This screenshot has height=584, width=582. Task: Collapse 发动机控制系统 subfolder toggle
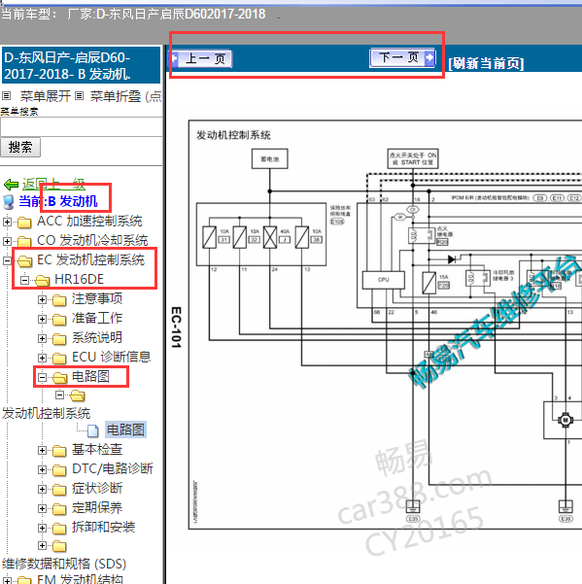click(x=59, y=395)
